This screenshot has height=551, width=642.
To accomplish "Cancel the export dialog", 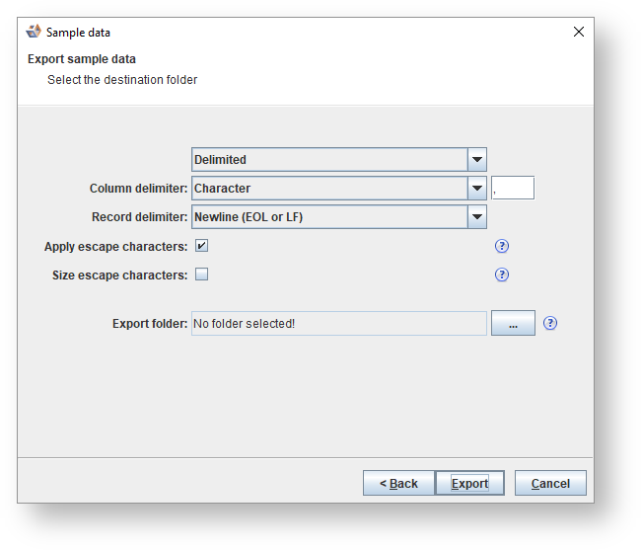I will [550, 483].
